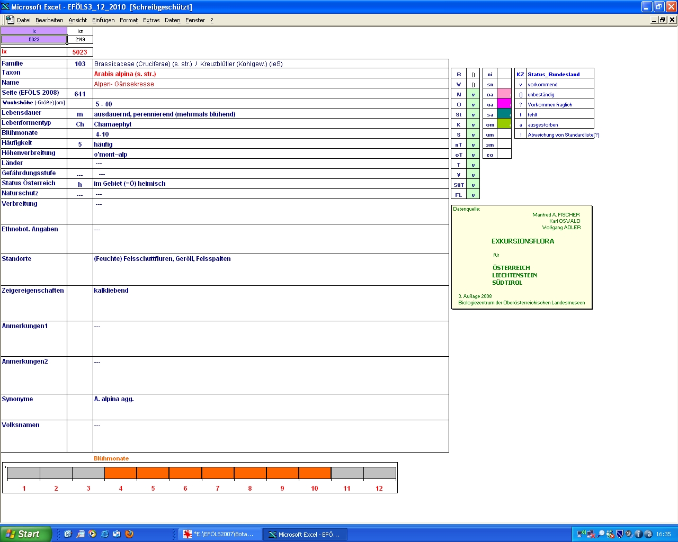Click the Show Desktop quick launch icon
The width and height of the screenshot is (678, 542).
coord(68,534)
